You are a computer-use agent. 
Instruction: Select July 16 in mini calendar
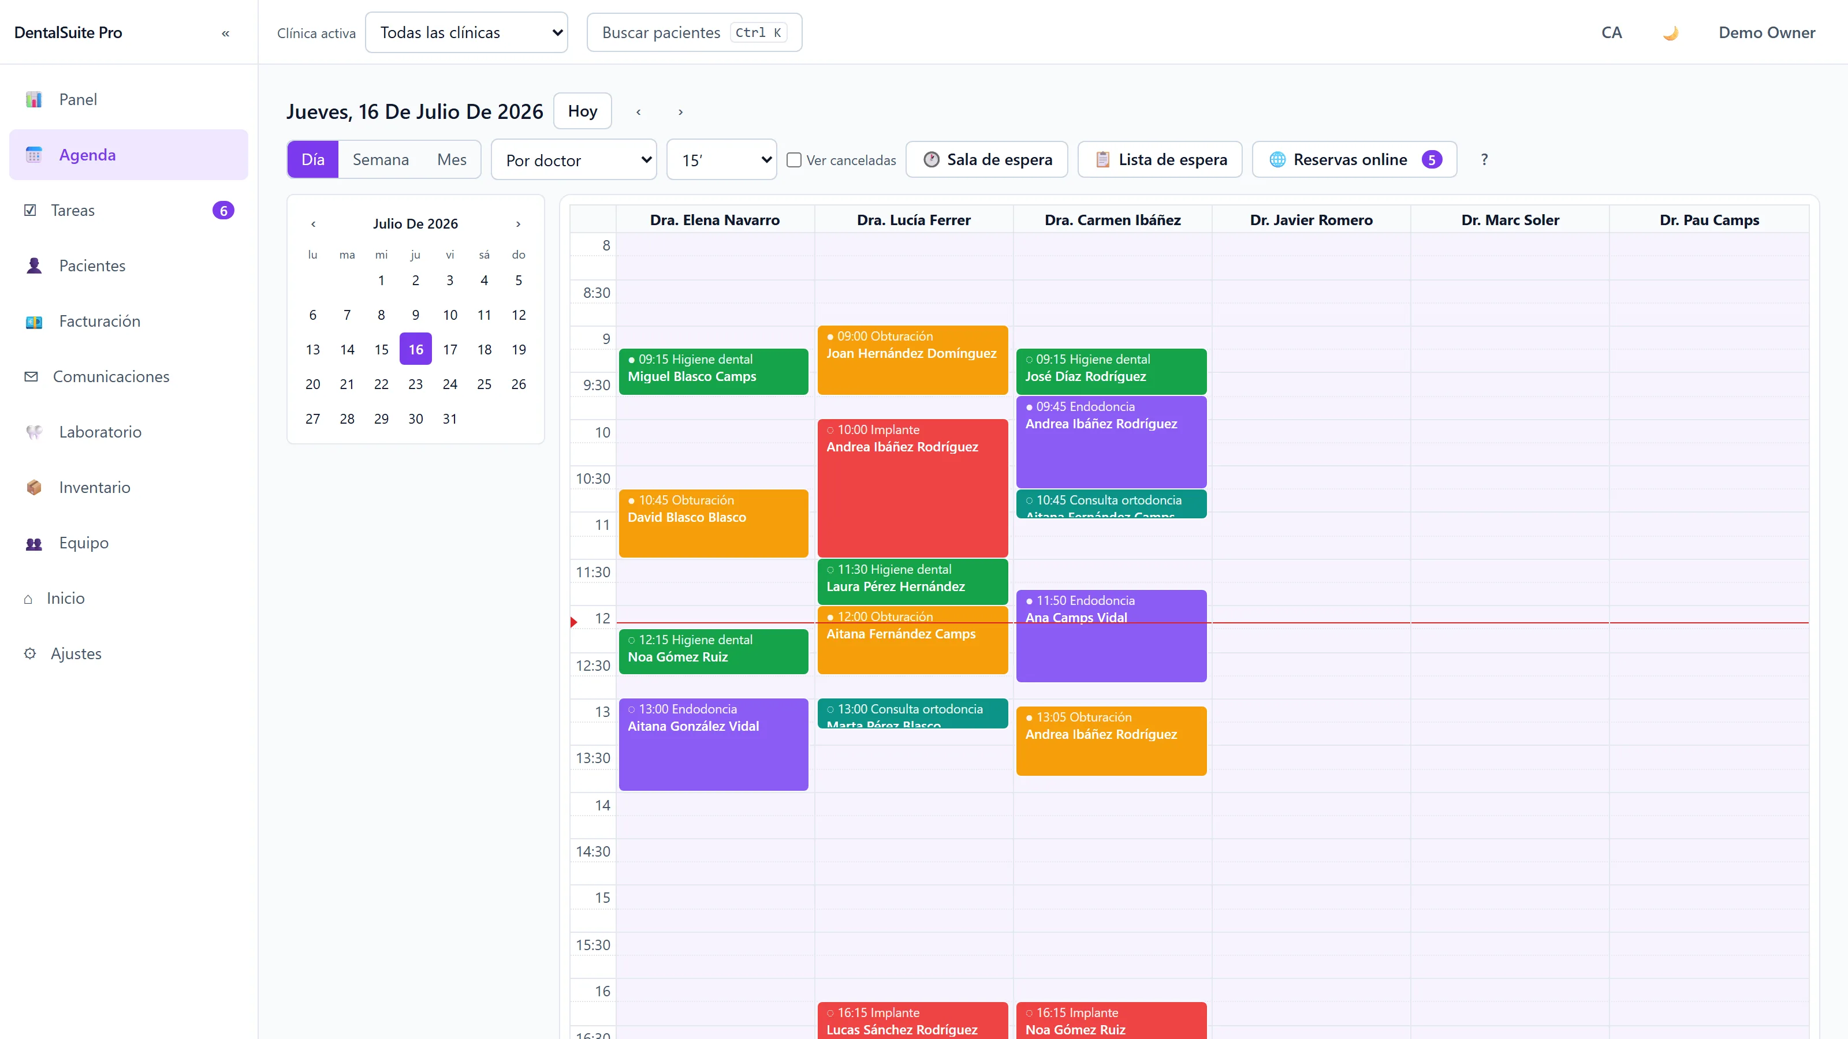[x=415, y=349]
